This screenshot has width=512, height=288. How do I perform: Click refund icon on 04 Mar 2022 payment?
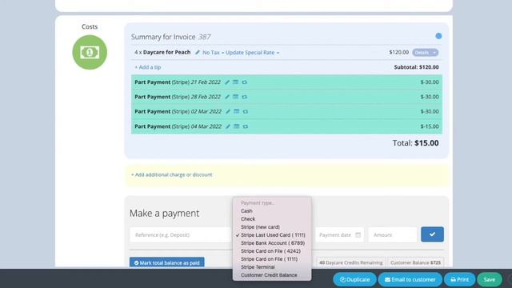pos(246,126)
